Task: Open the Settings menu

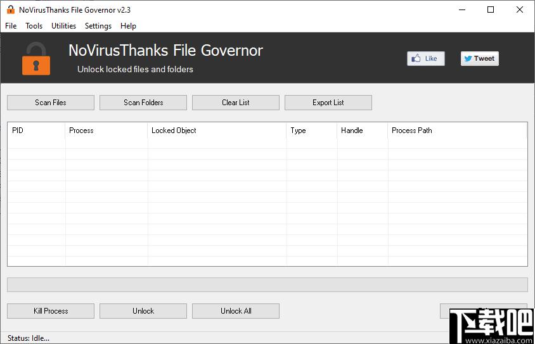Action: [x=98, y=26]
